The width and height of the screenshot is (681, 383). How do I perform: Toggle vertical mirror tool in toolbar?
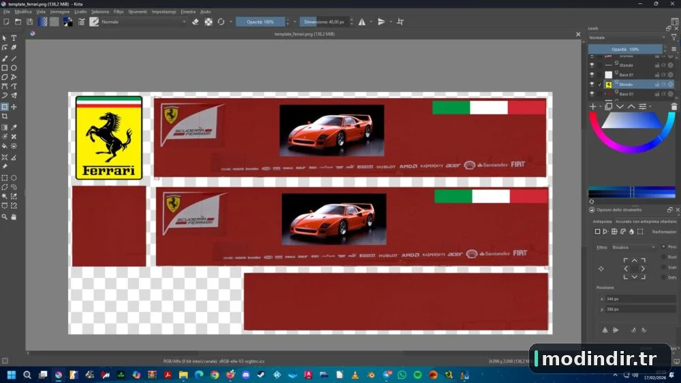click(381, 22)
